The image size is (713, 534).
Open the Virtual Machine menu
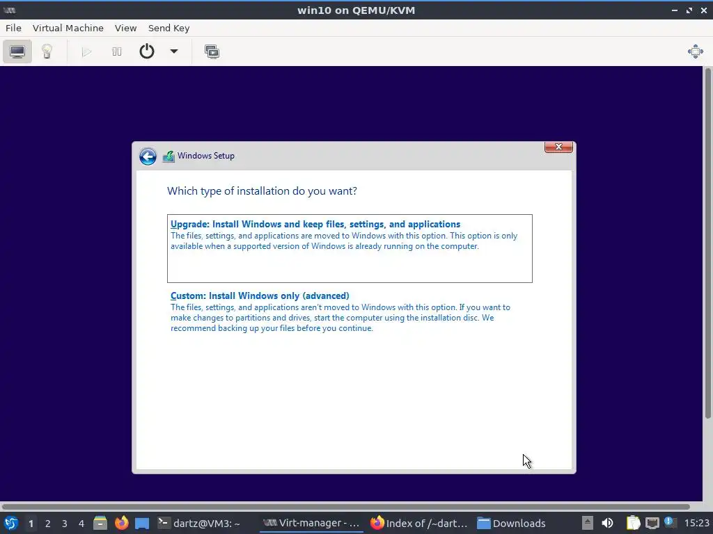click(68, 28)
